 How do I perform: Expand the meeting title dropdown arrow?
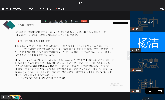pyautogui.click(x=24, y=9)
